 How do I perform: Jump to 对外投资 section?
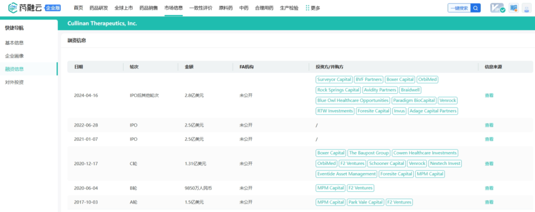click(x=14, y=82)
